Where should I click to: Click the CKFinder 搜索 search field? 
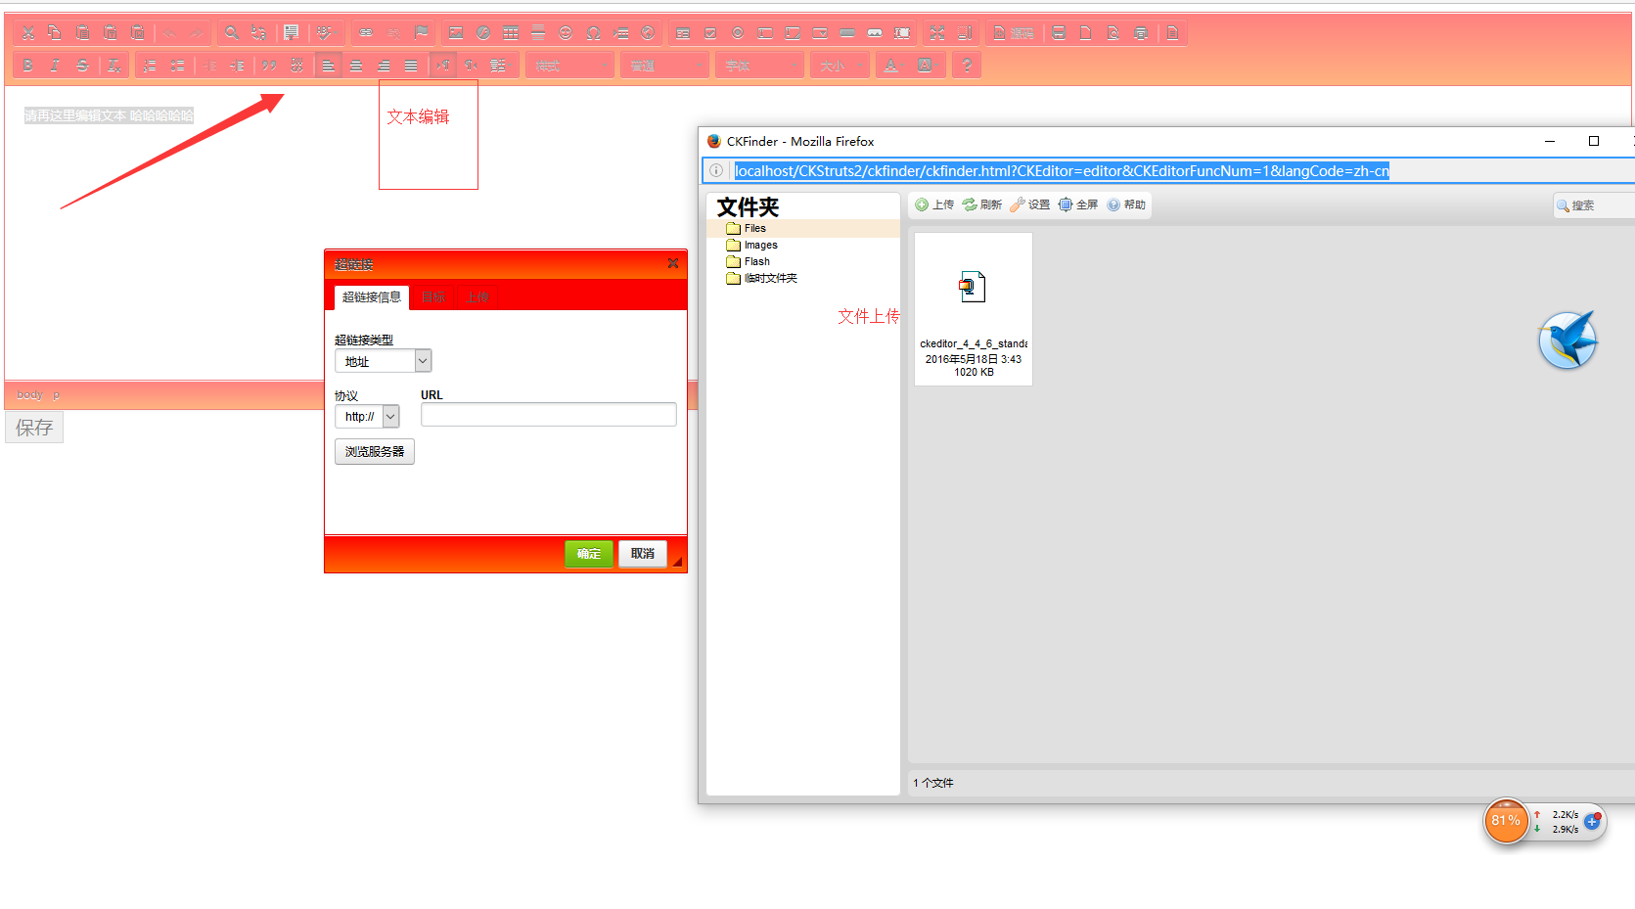(x=1595, y=205)
